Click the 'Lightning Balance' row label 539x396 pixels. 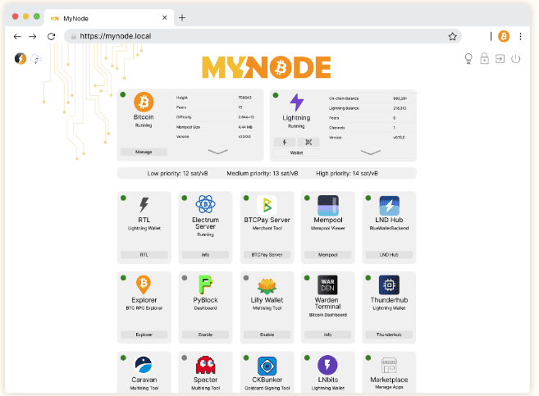[x=344, y=108]
